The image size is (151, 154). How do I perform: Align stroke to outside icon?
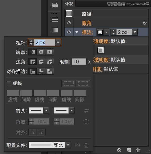(50, 71)
